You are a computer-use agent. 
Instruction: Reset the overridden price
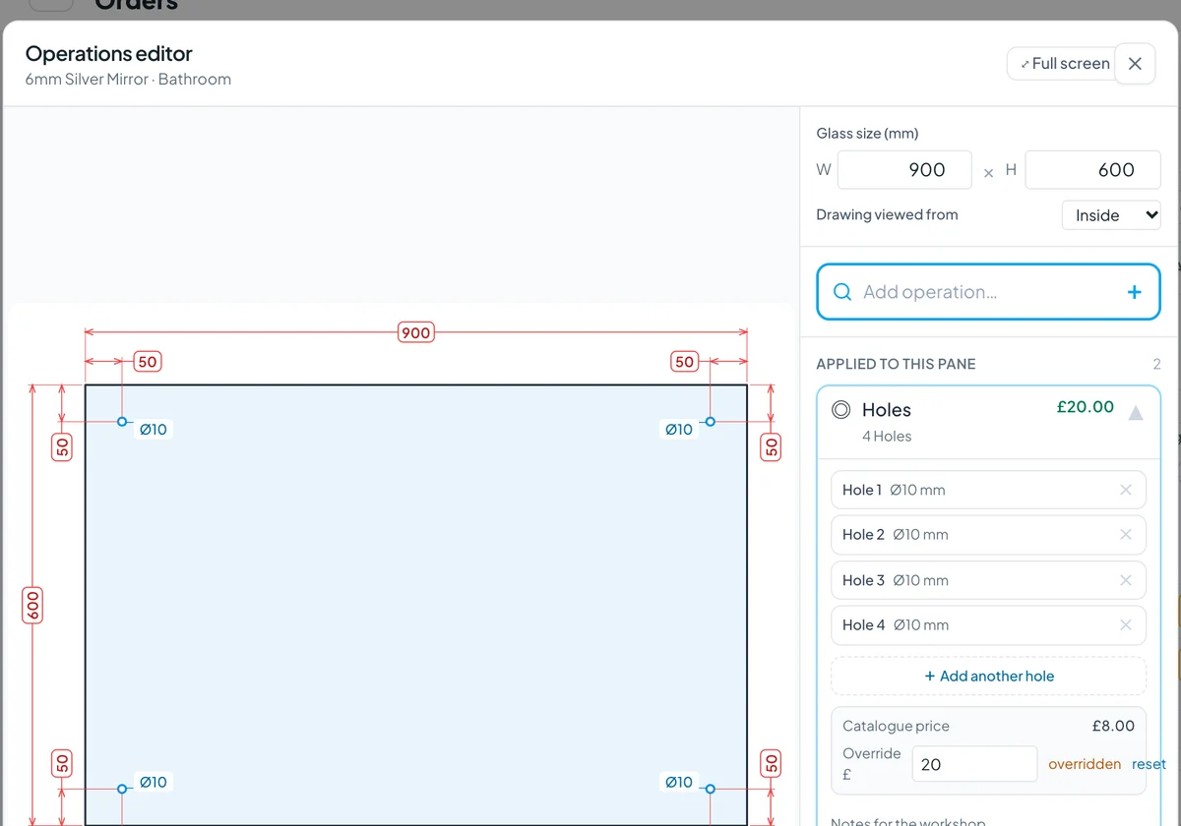1149,764
